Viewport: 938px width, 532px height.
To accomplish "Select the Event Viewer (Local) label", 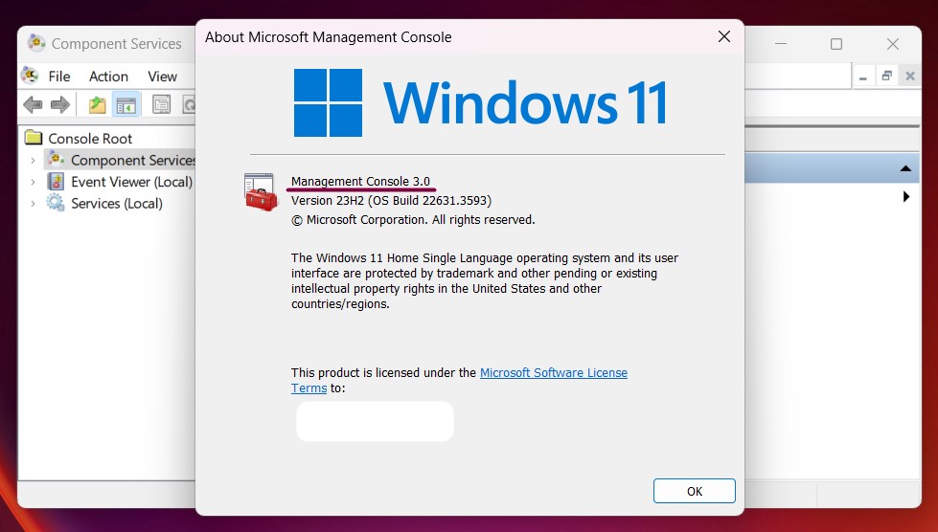I will point(131,182).
